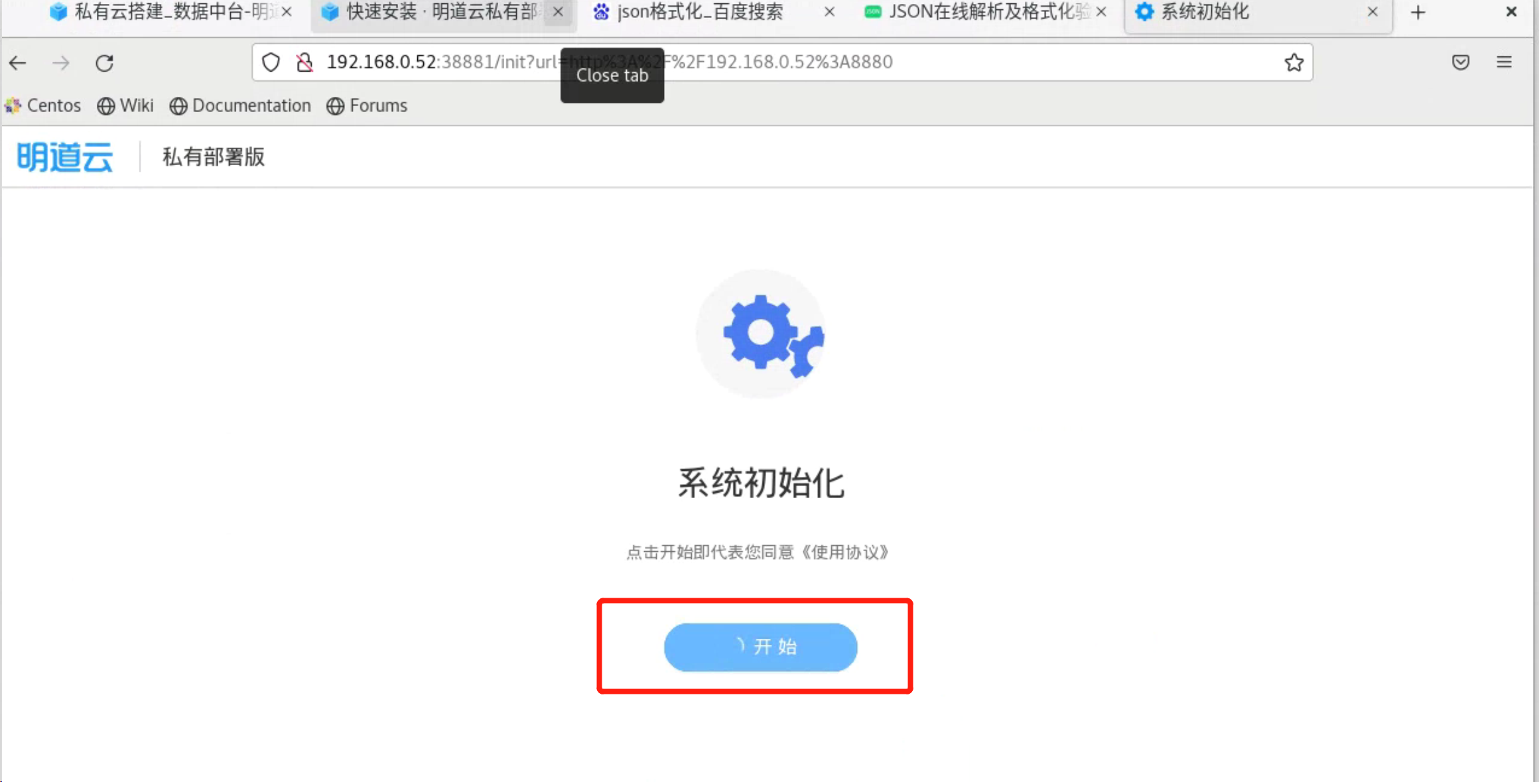1539x782 pixels.
Task: Open a new tab with plus icon
Action: 1418,12
